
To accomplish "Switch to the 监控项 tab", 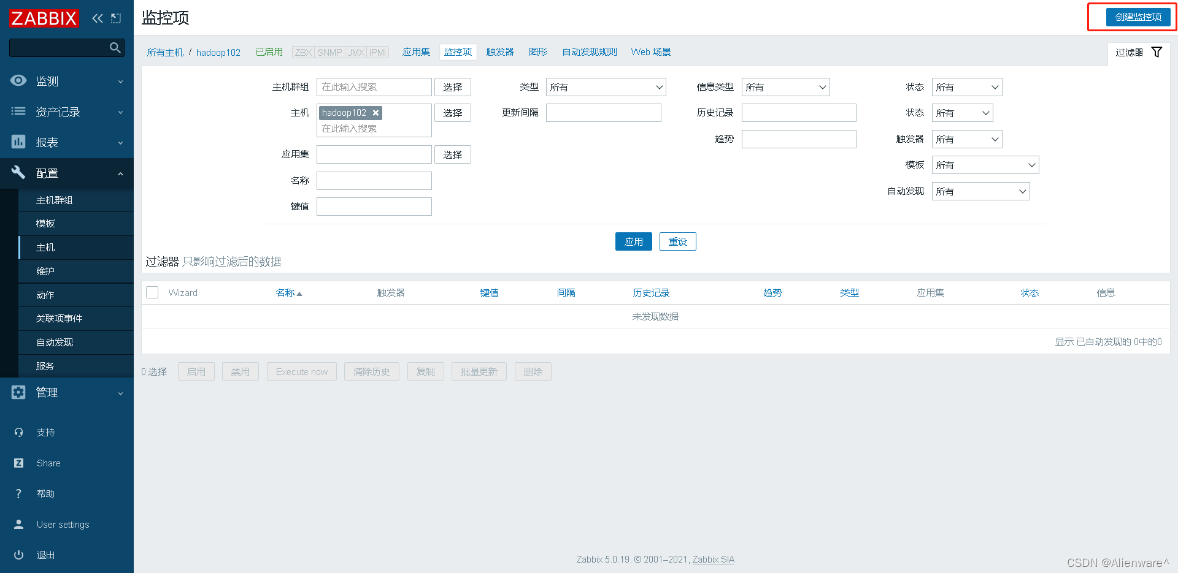I will point(458,52).
